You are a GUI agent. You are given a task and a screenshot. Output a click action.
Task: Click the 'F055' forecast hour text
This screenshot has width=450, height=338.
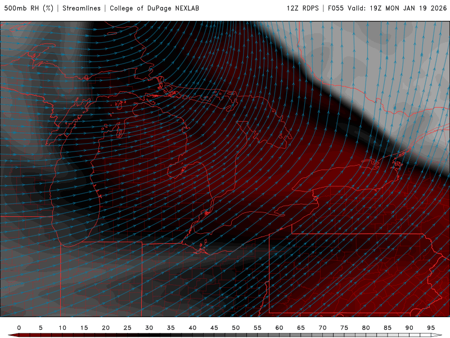click(x=336, y=8)
